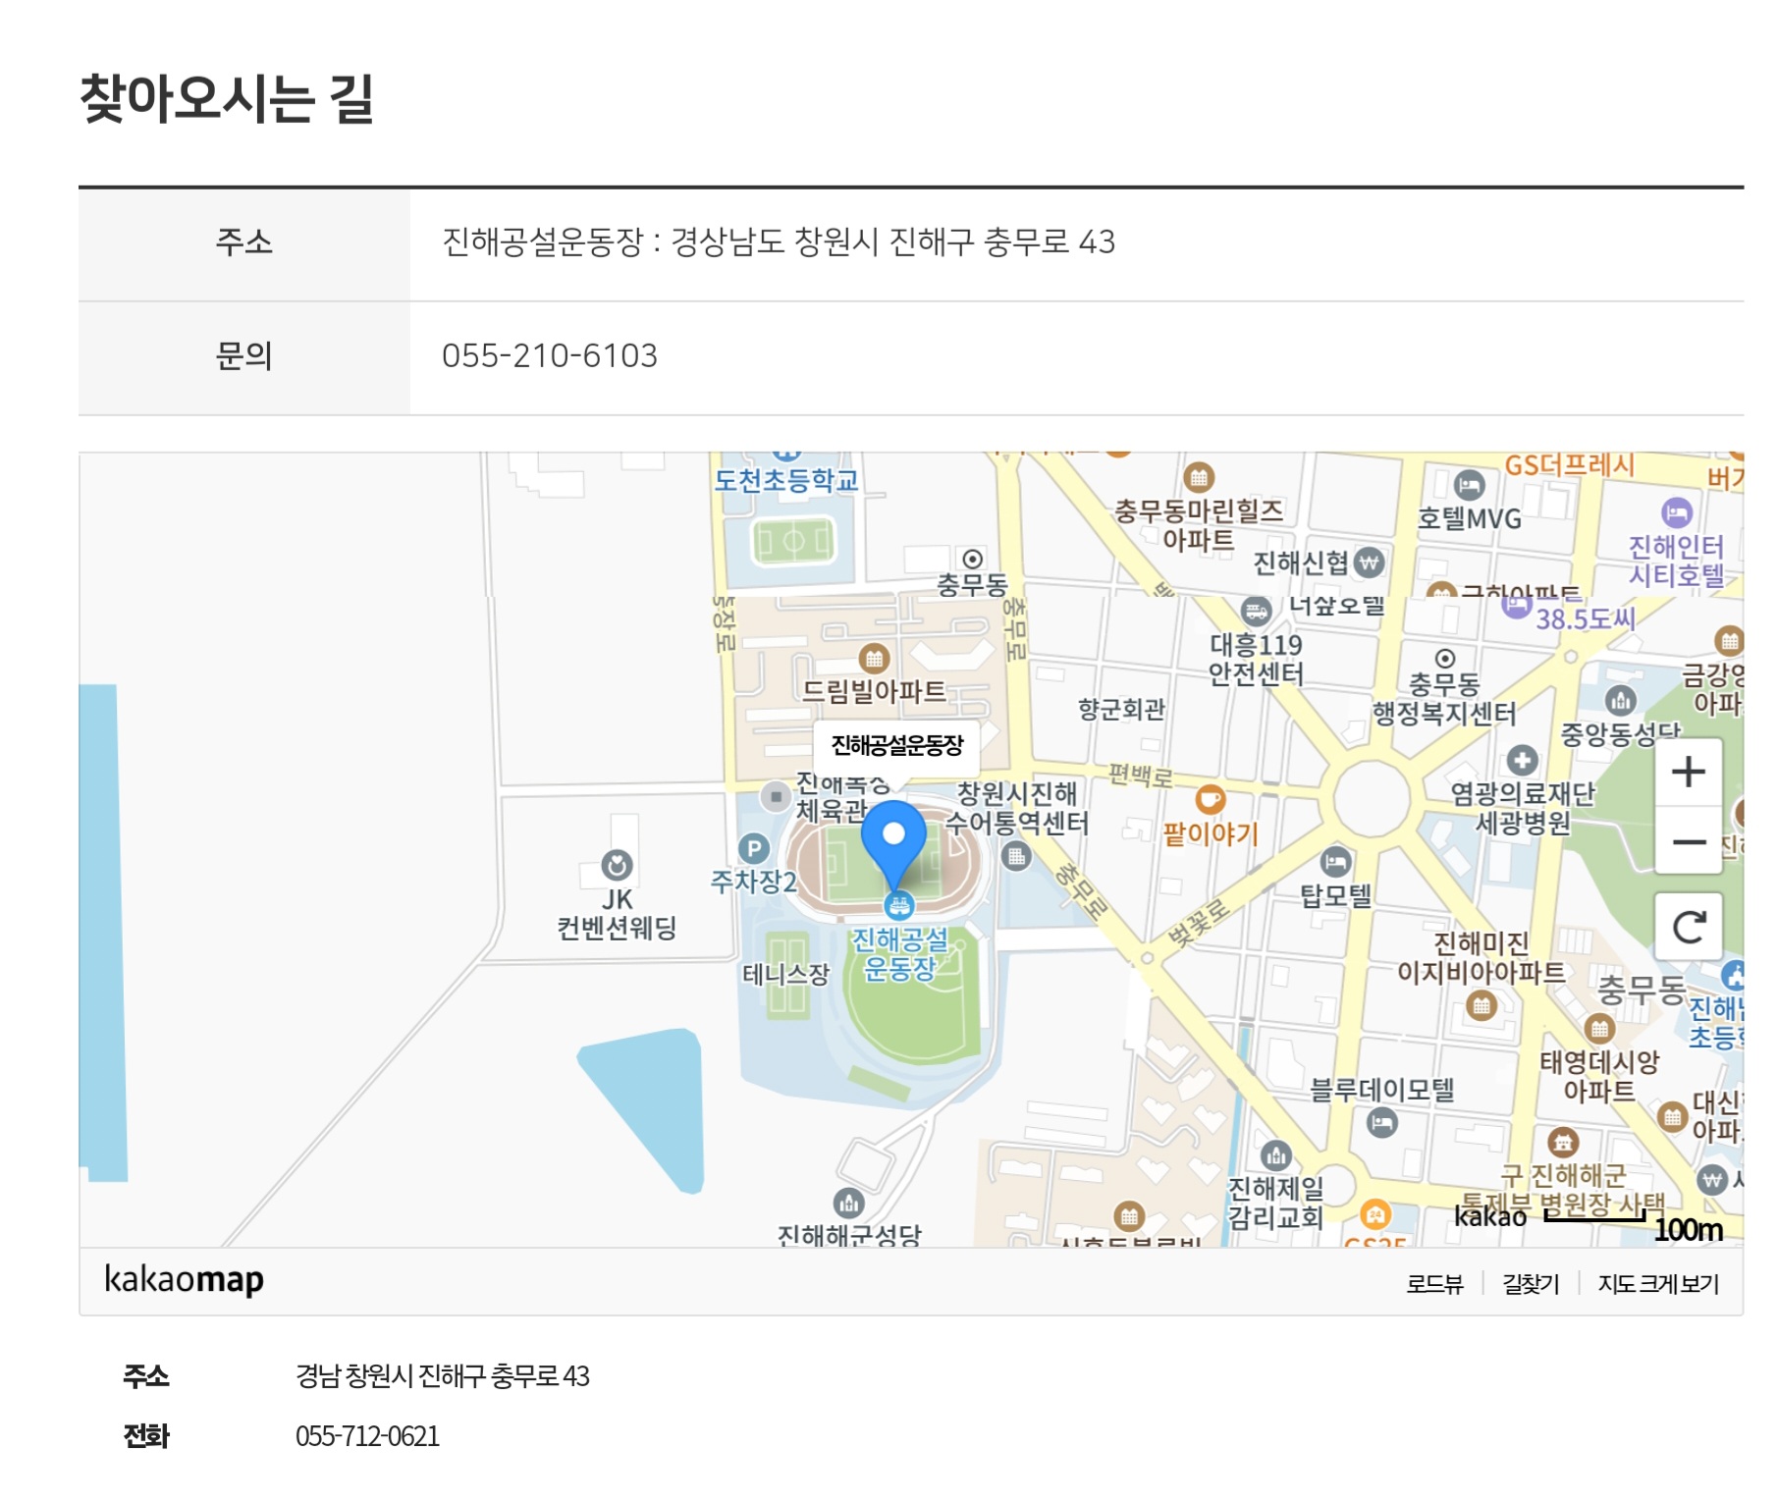Click the 진해인터시티호텔 lodging icon
Viewport: 1778px width, 1501px height.
(x=1677, y=512)
